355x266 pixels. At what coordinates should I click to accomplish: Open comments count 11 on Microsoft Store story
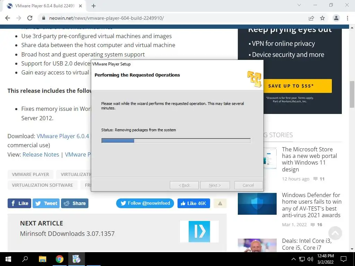319,179
